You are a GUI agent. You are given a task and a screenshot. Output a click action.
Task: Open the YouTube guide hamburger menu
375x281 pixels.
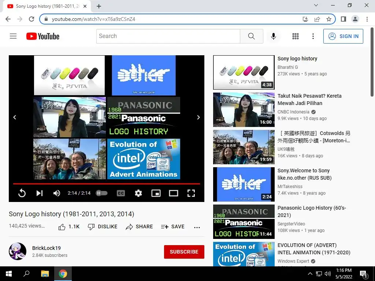pos(13,36)
